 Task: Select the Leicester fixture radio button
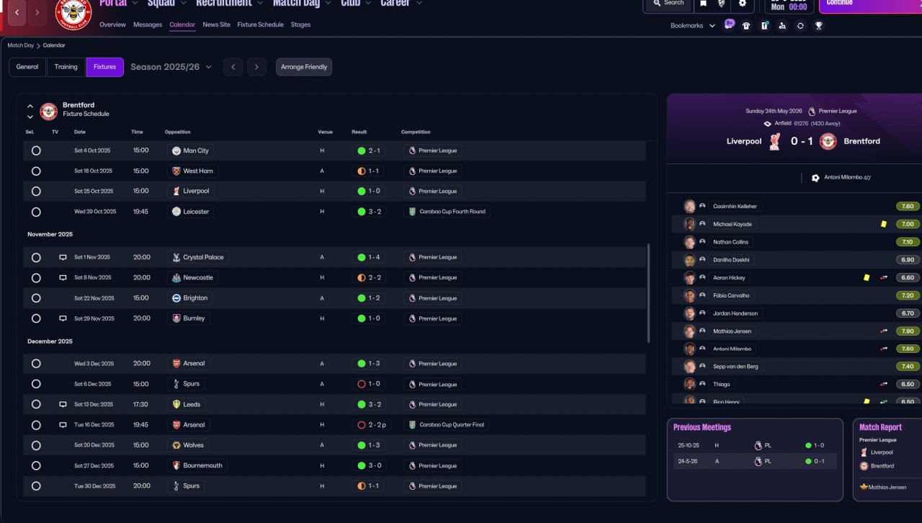(x=36, y=212)
